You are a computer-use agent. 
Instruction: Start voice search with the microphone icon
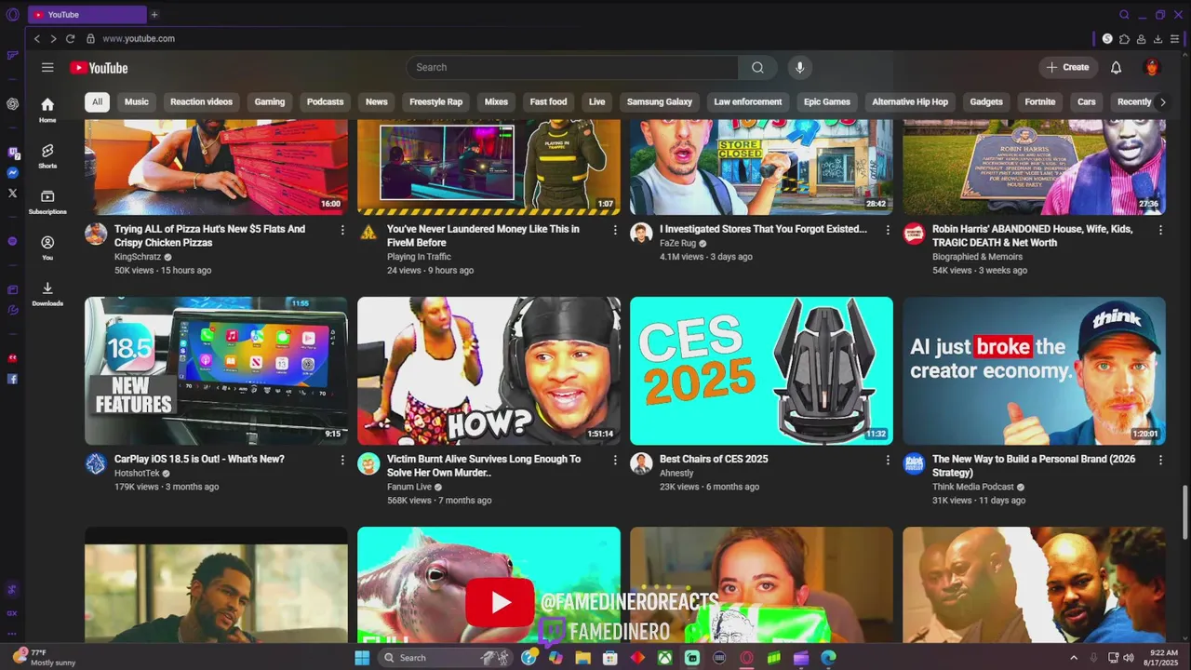[799, 67]
